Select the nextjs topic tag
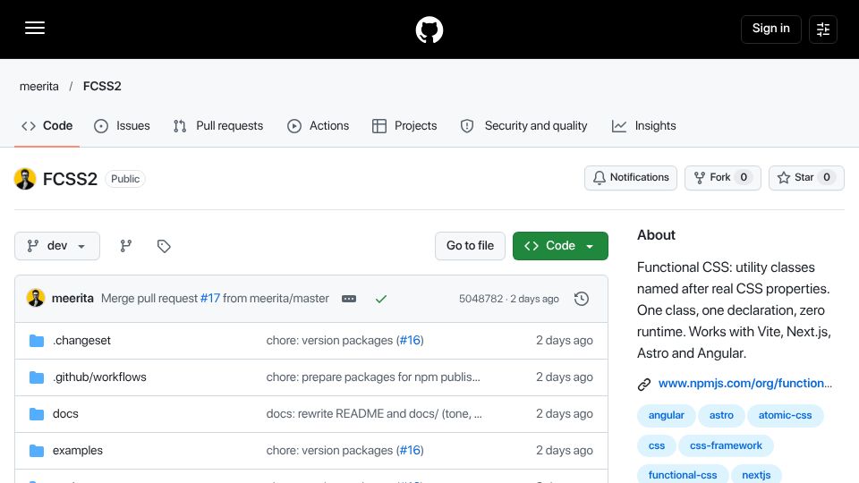 (756, 475)
